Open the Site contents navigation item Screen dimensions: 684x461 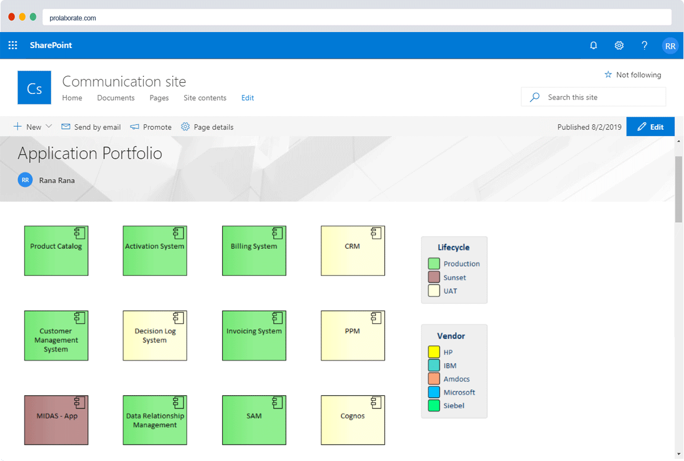tap(205, 98)
